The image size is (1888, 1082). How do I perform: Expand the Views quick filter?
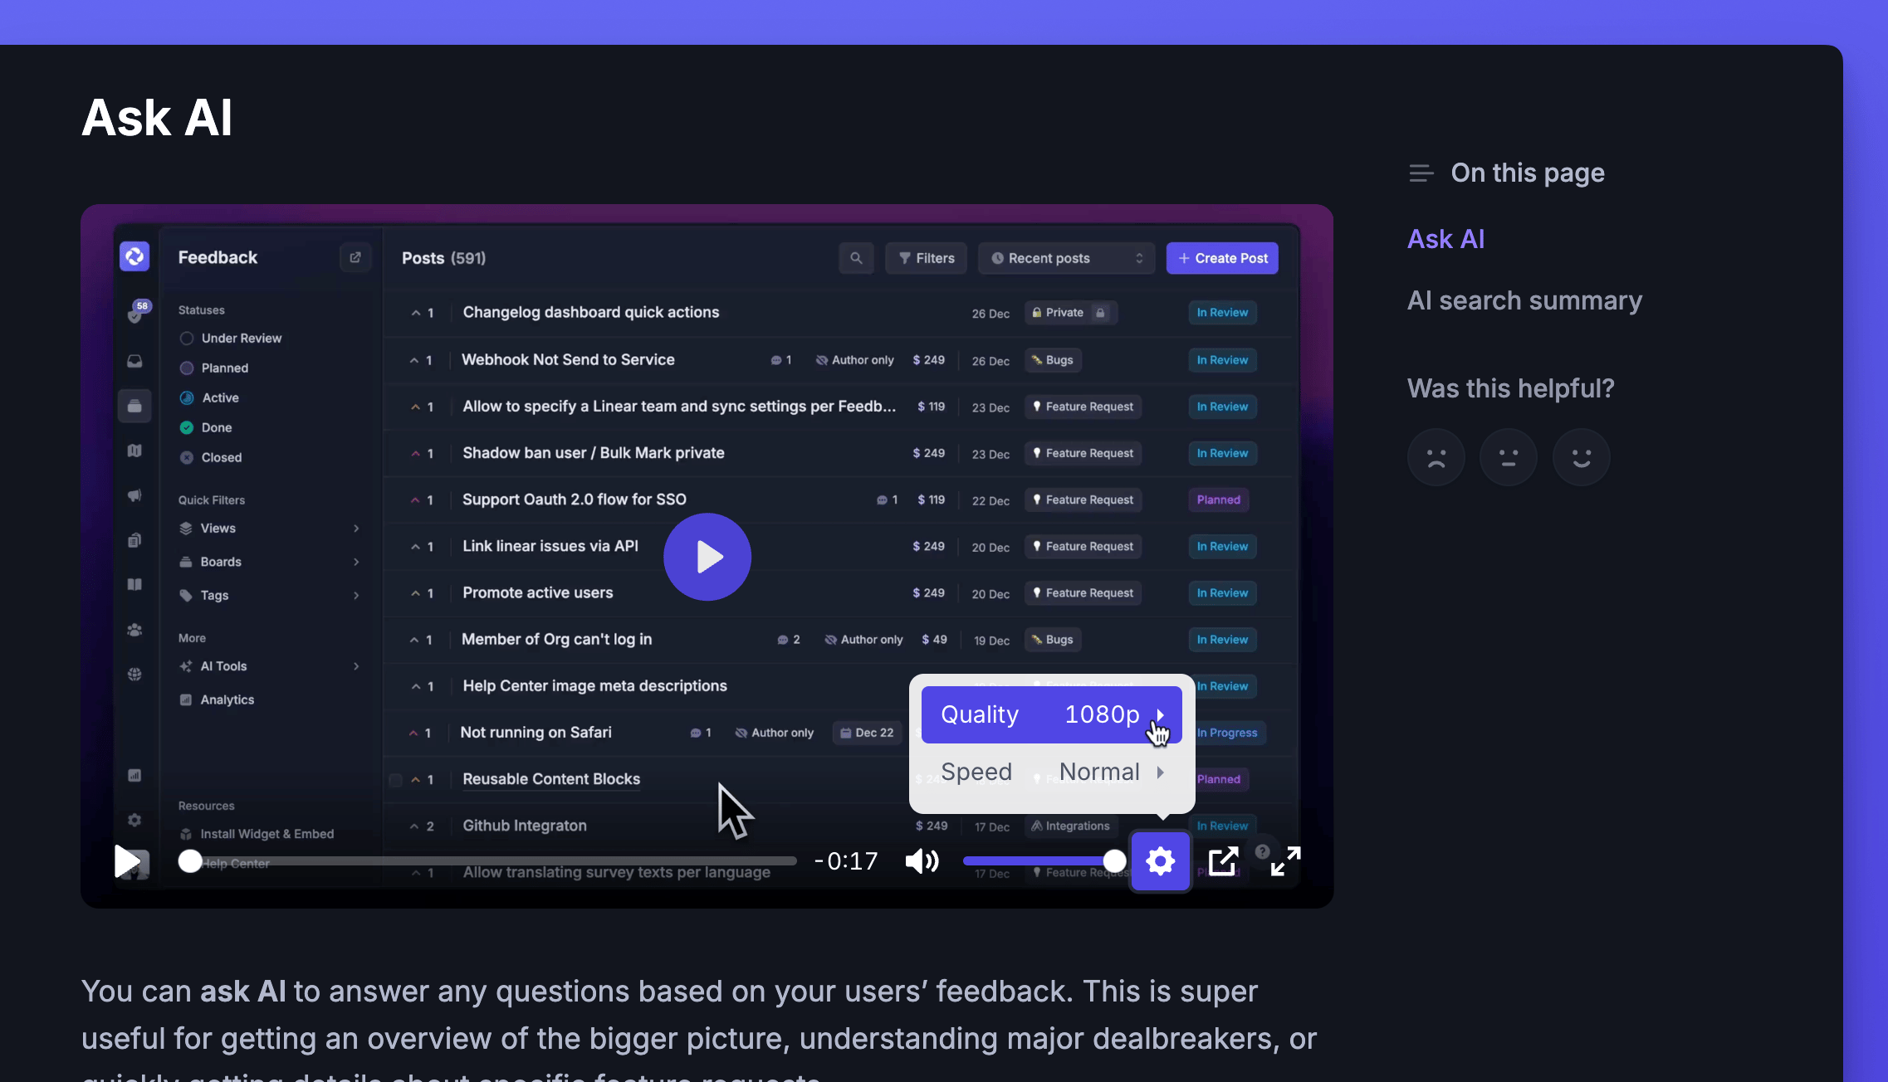tap(270, 529)
